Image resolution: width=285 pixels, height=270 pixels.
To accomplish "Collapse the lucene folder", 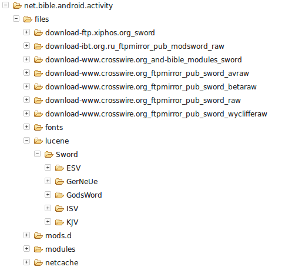I will (26, 141).
